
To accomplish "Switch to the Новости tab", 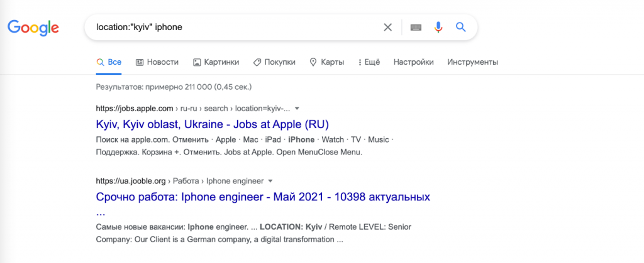I will [157, 62].
